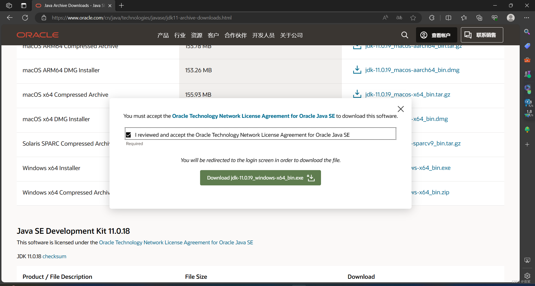
Task: Select Windows x64 Installer row text
Action: tap(51, 168)
